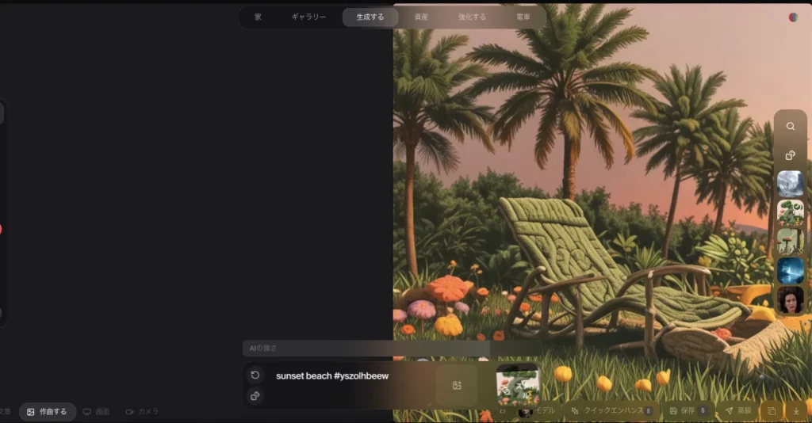Open the profile avatar icon at top right

click(x=793, y=17)
